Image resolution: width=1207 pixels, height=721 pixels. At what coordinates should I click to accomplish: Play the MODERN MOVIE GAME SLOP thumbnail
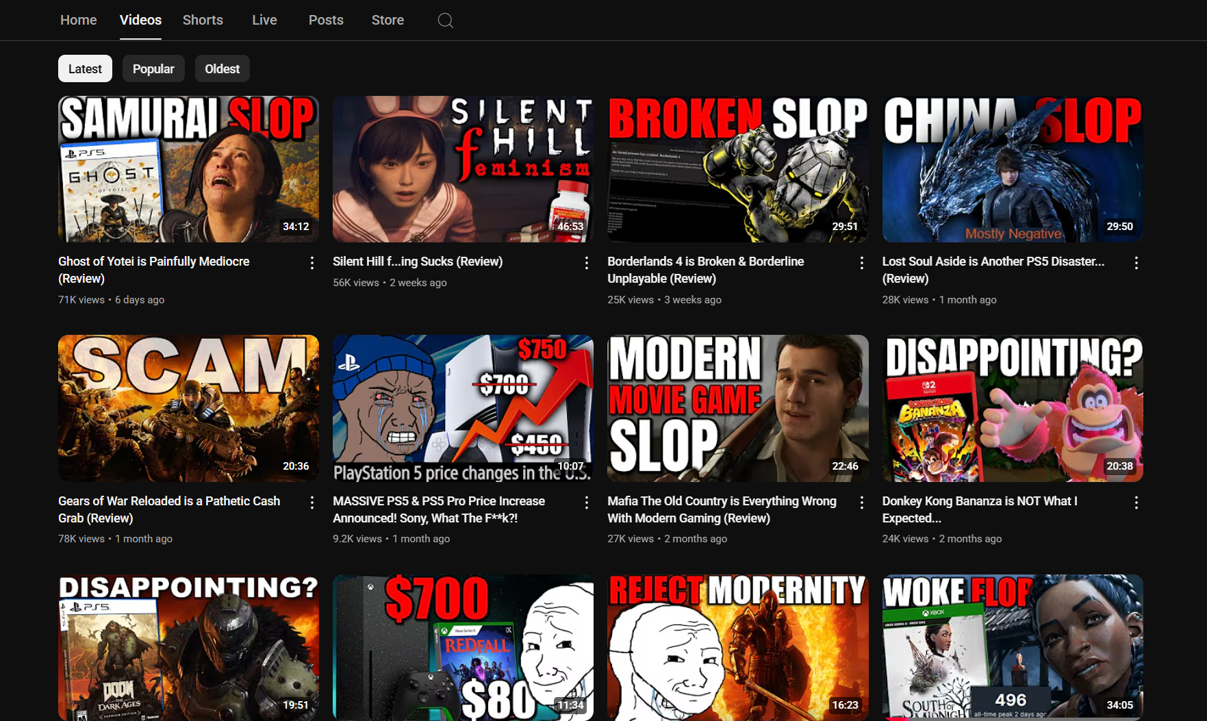click(738, 408)
